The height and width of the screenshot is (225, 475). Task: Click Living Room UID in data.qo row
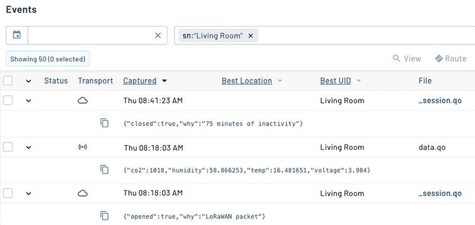coord(342,147)
